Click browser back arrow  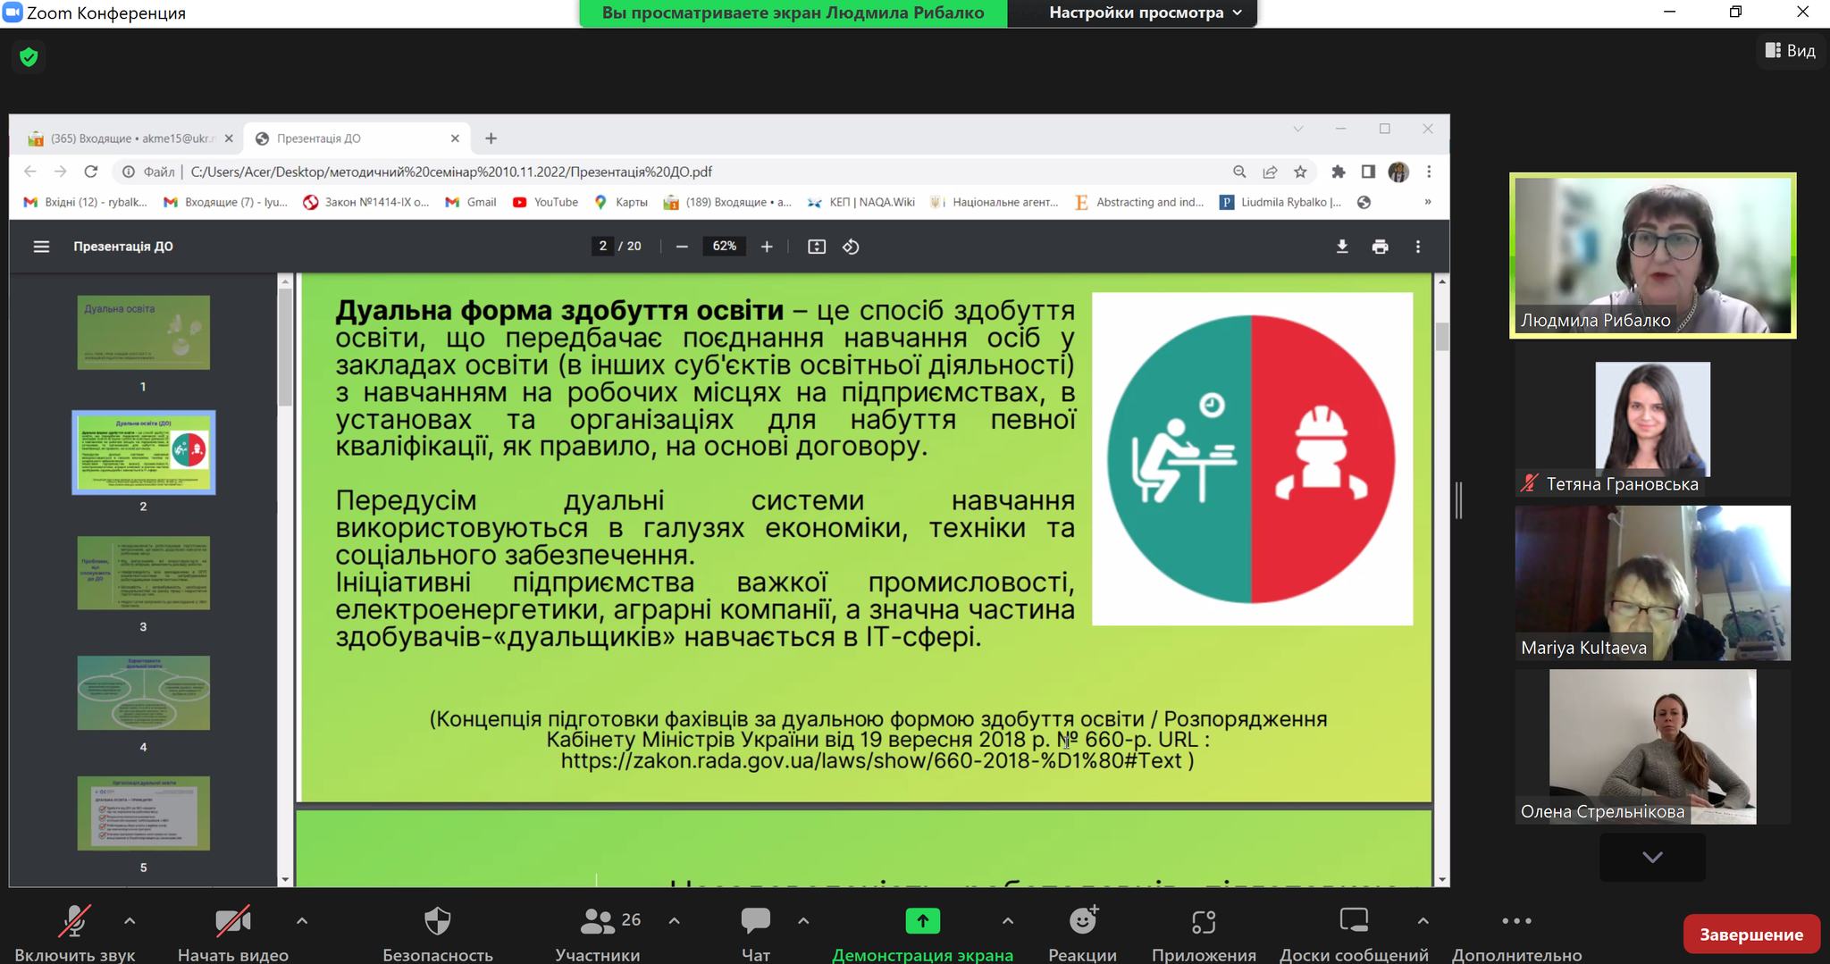(30, 172)
